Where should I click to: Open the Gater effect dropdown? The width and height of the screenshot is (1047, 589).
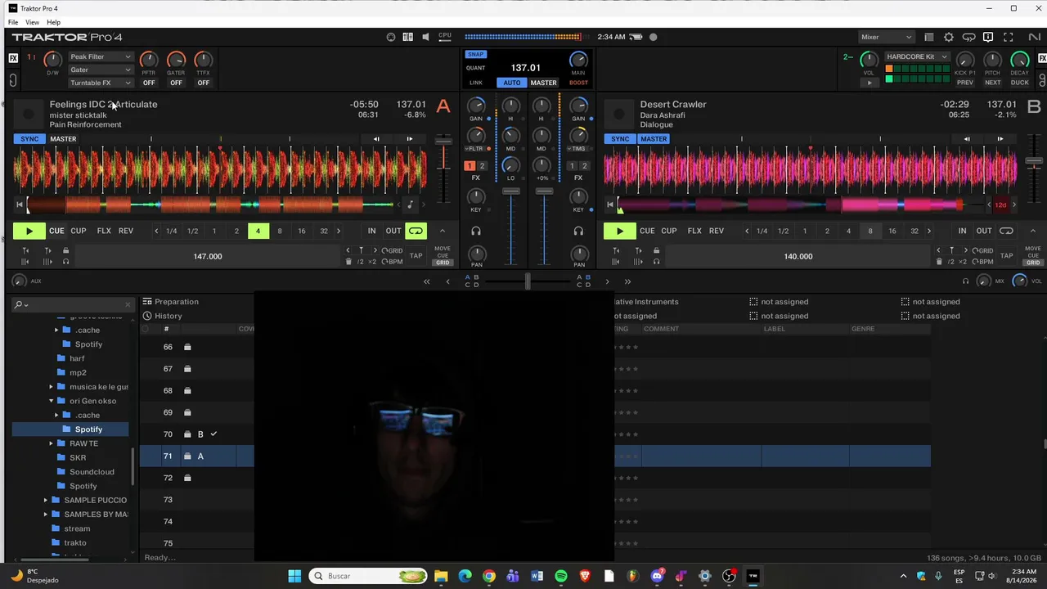tap(100, 70)
